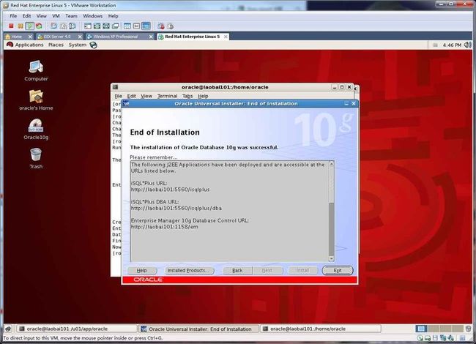Click the /u01/app/oracle terminal taskbar button
The height and width of the screenshot is (344, 476).
(76, 329)
